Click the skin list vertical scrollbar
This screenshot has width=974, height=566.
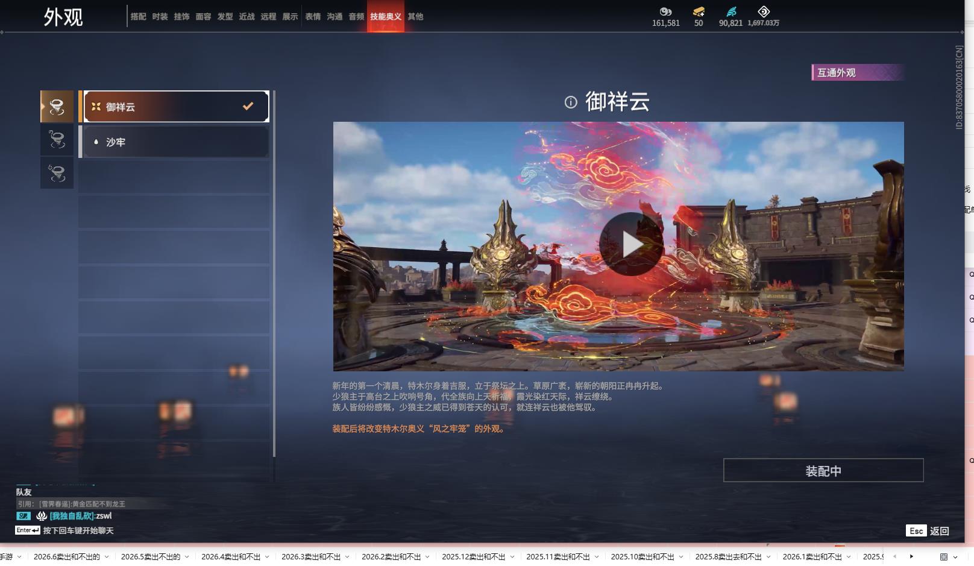[274, 274]
